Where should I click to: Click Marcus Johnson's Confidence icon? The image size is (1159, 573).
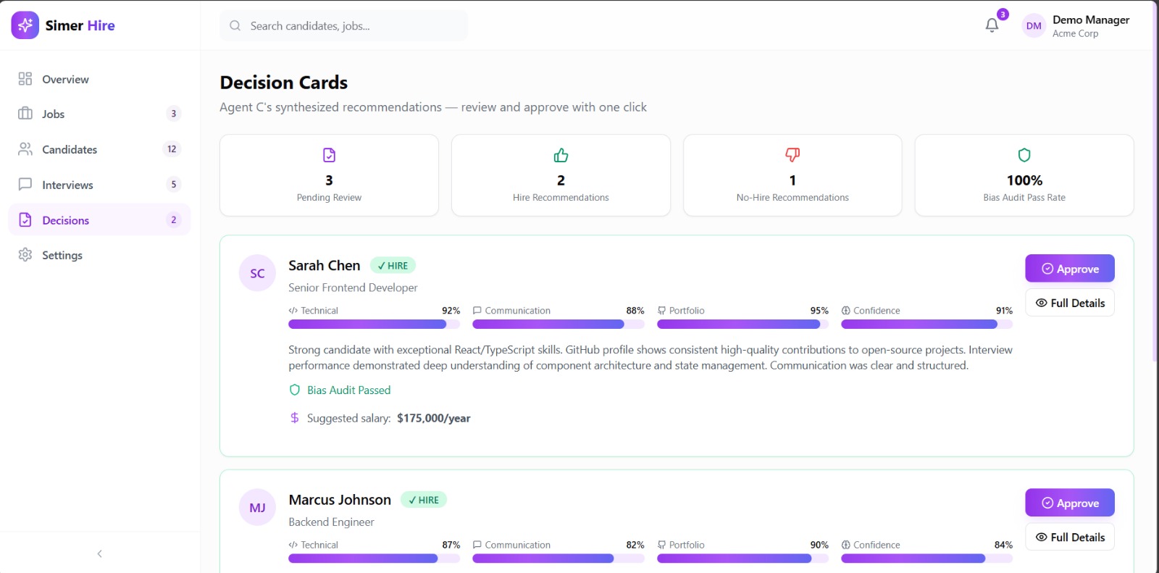tap(845, 545)
